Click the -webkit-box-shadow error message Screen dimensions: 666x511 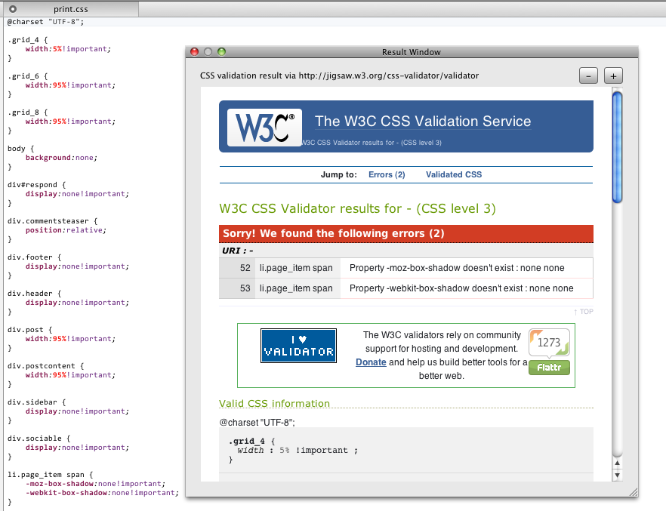coord(461,288)
